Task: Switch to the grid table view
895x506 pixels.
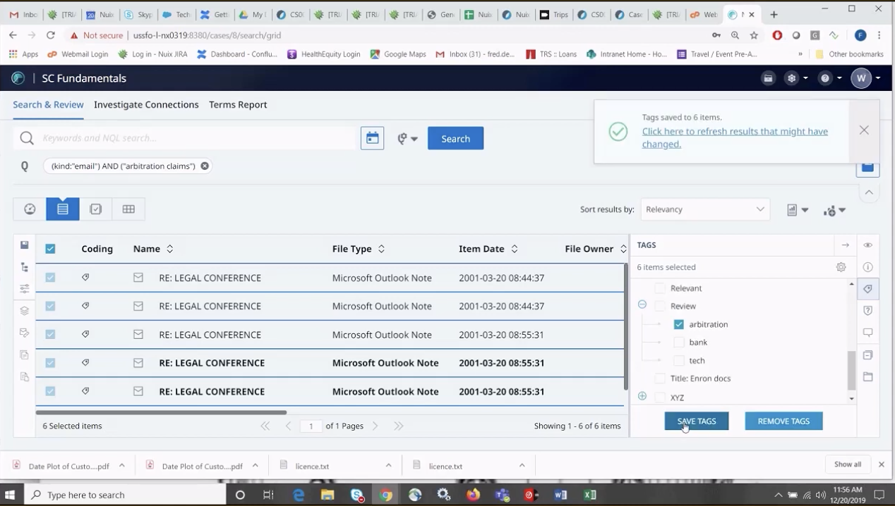Action: coord(128,209)
